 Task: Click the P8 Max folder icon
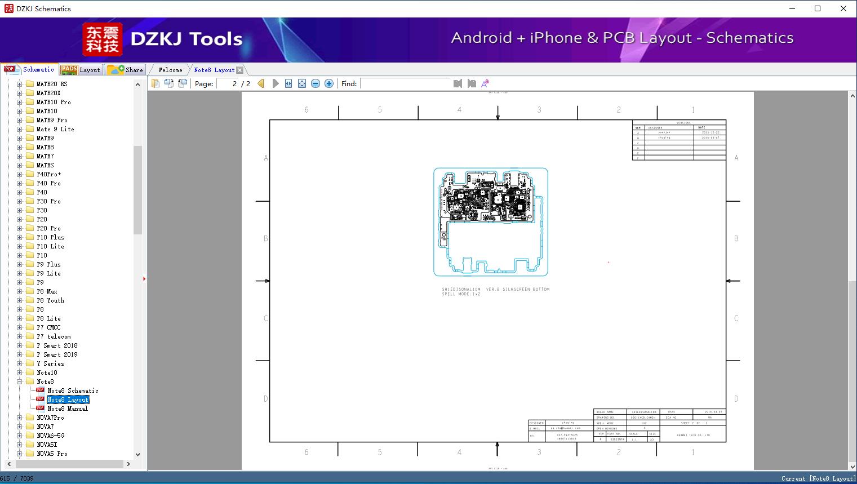(x=30, y=291)
